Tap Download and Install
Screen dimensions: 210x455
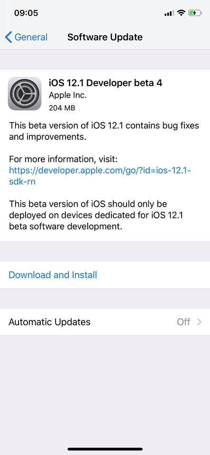(x=53, y=275)
